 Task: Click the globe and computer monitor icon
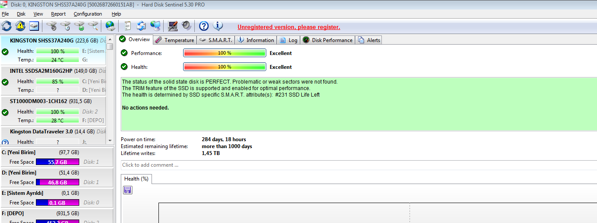tap(155, 26)
